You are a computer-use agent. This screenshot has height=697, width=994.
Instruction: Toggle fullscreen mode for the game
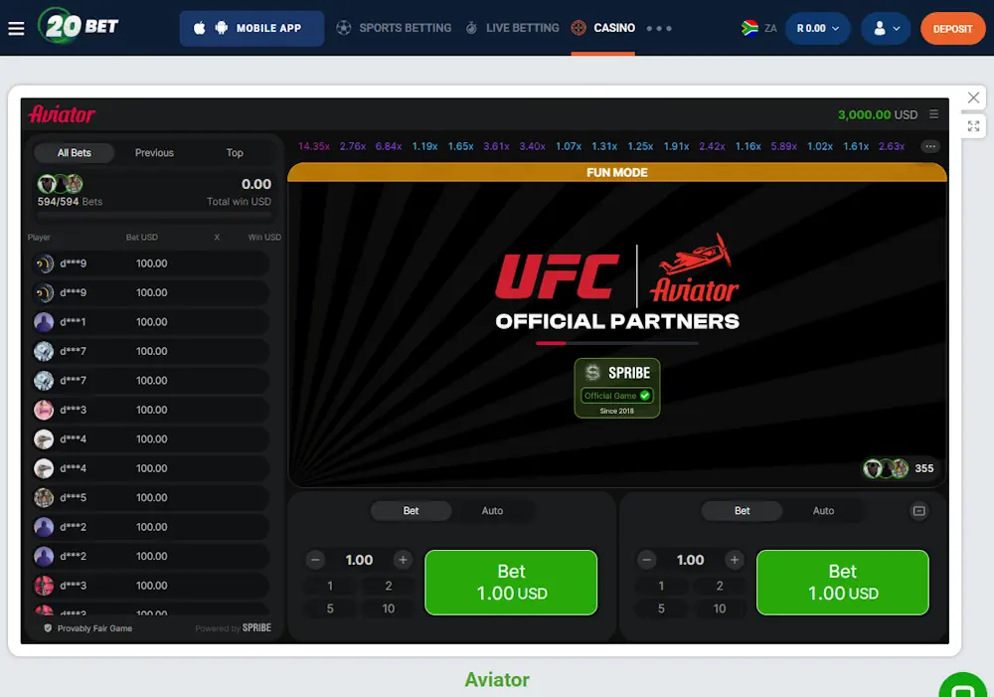pyautogui.click(x=974, y=126)
